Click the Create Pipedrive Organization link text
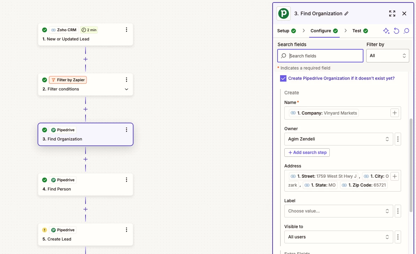Image resolution: width=416 pixels, height=254 pixels. click(341, 78)
